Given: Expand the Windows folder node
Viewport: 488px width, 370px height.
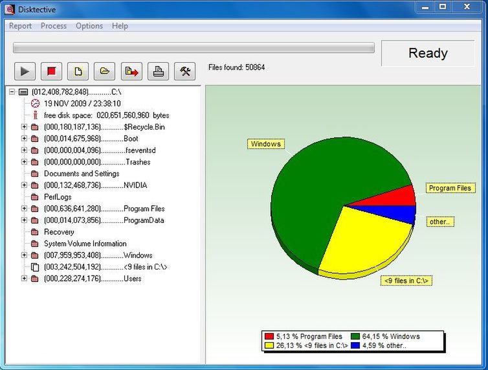Looking at the screenshot, I should click(x=24, y=255).
